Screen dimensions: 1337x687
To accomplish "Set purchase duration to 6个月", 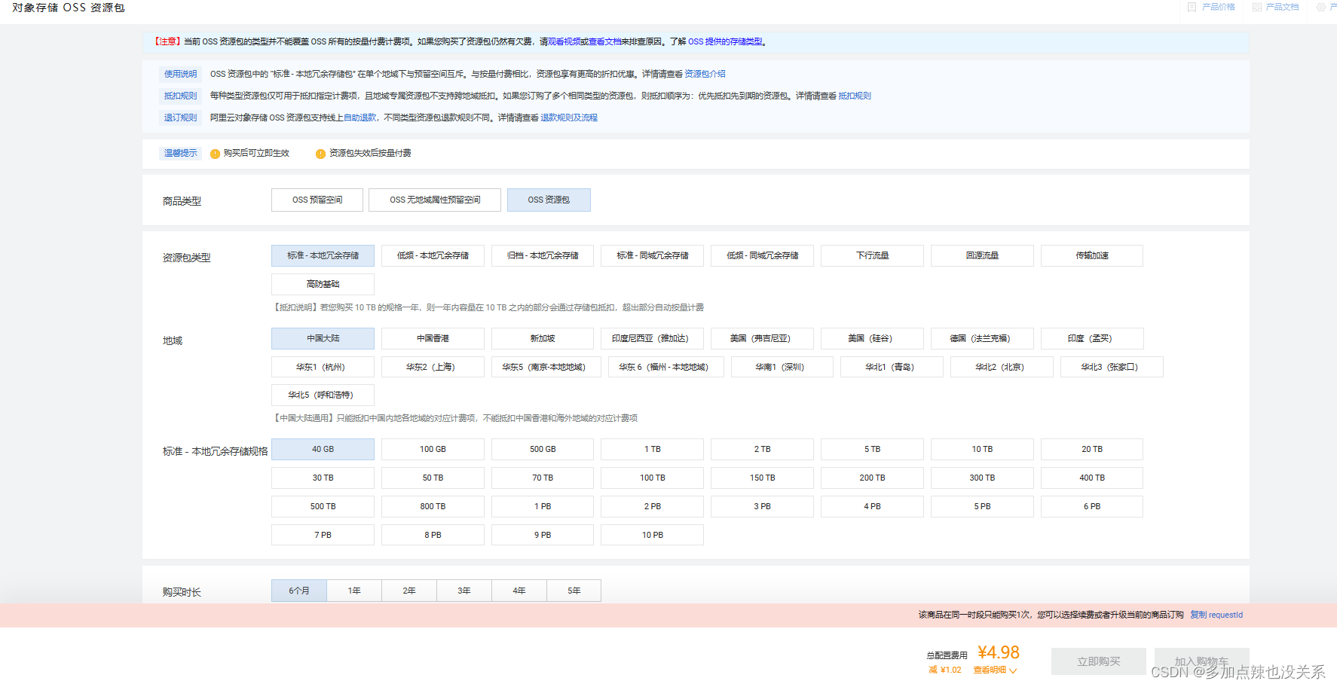I will coord(299,591).
